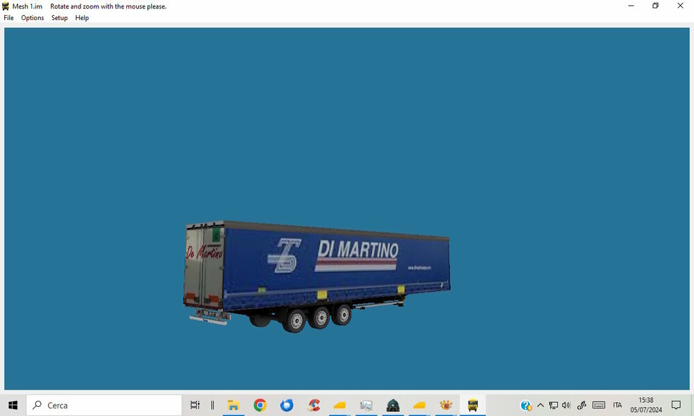Open the volume control tray icon
Screen dimensions: 694x416
[x=566, y=405]
